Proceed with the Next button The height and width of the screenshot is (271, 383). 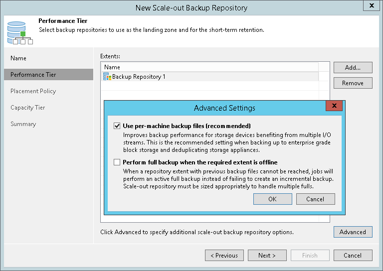click(x=267, y=256)
